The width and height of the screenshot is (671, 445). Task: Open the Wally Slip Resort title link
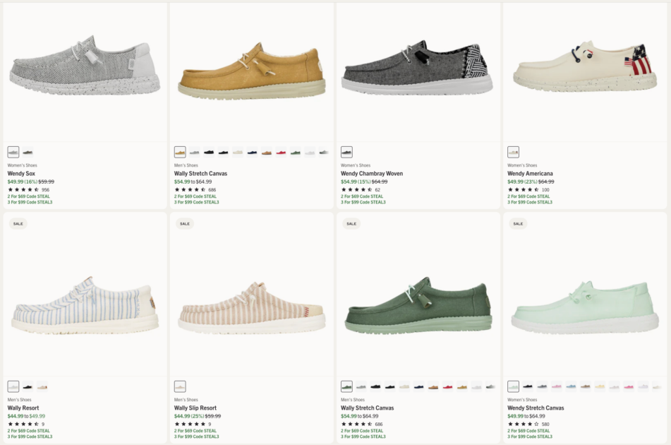195,408
